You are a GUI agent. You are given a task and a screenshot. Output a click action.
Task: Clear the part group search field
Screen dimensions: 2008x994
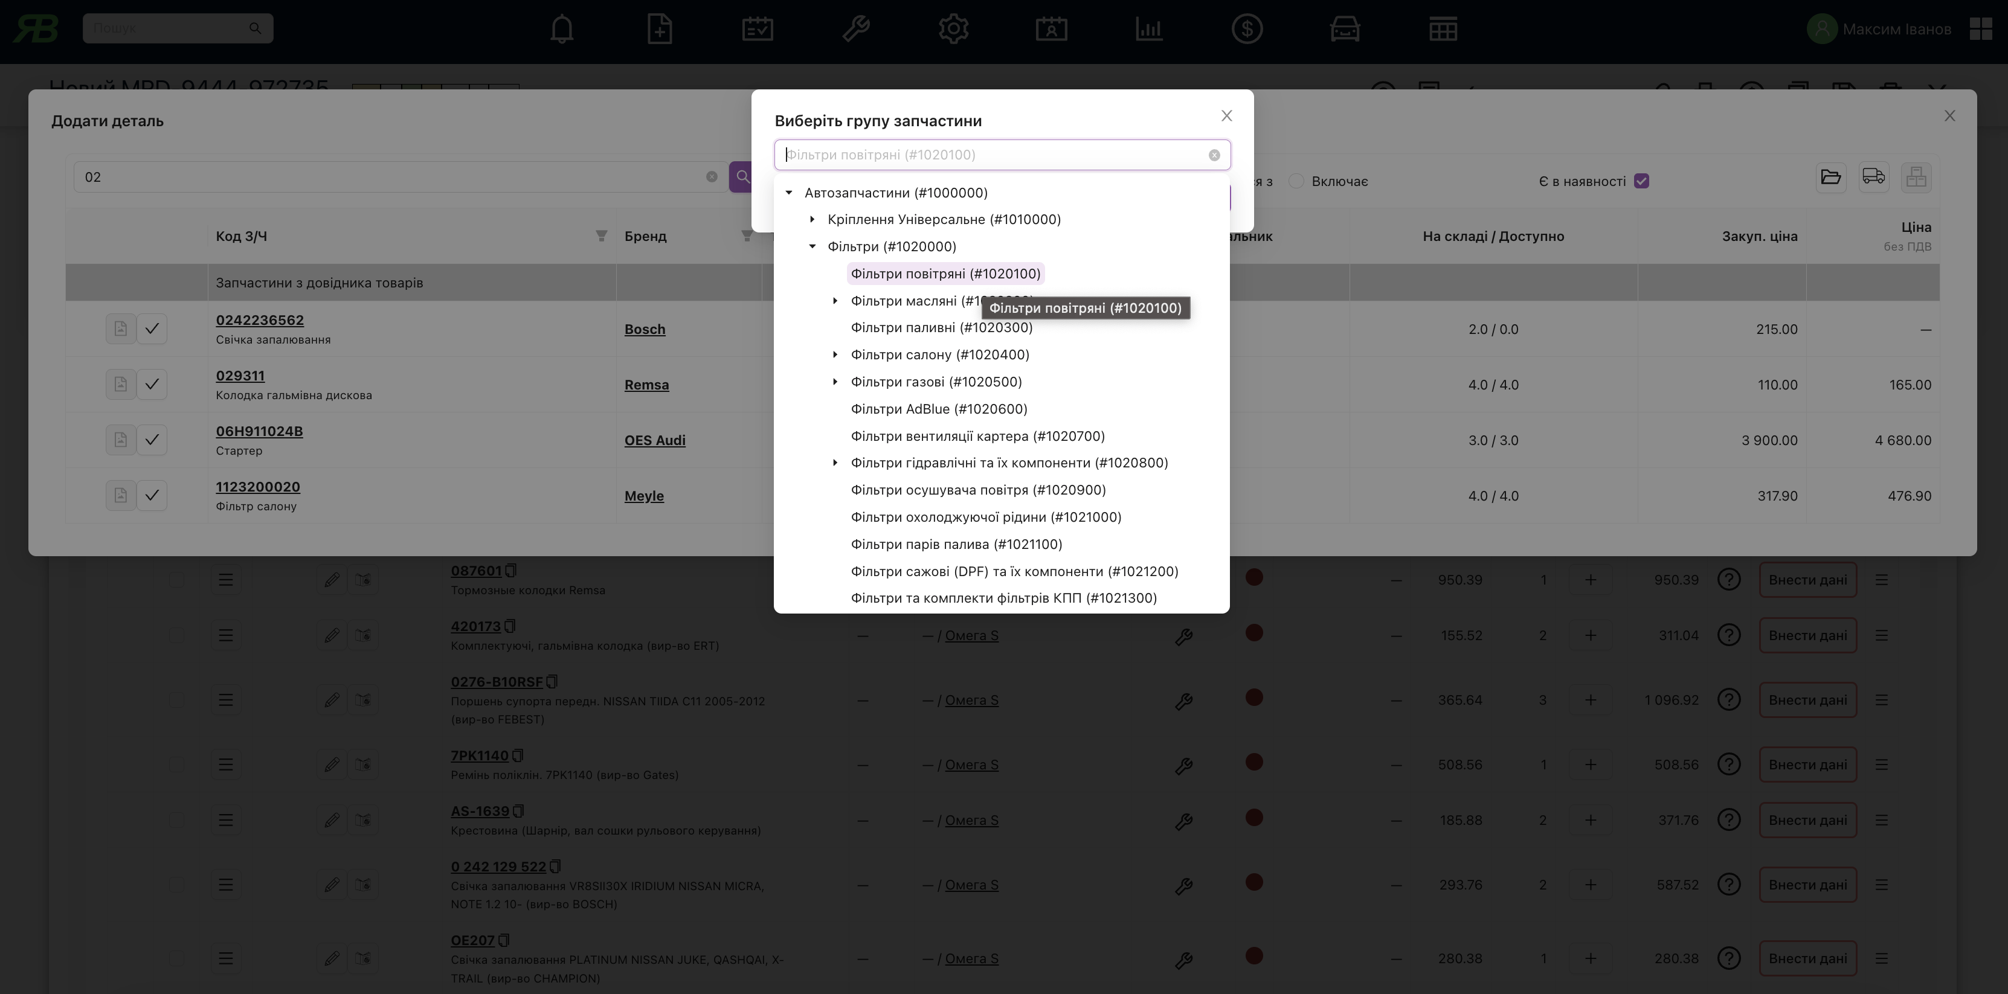[1214, 155]
